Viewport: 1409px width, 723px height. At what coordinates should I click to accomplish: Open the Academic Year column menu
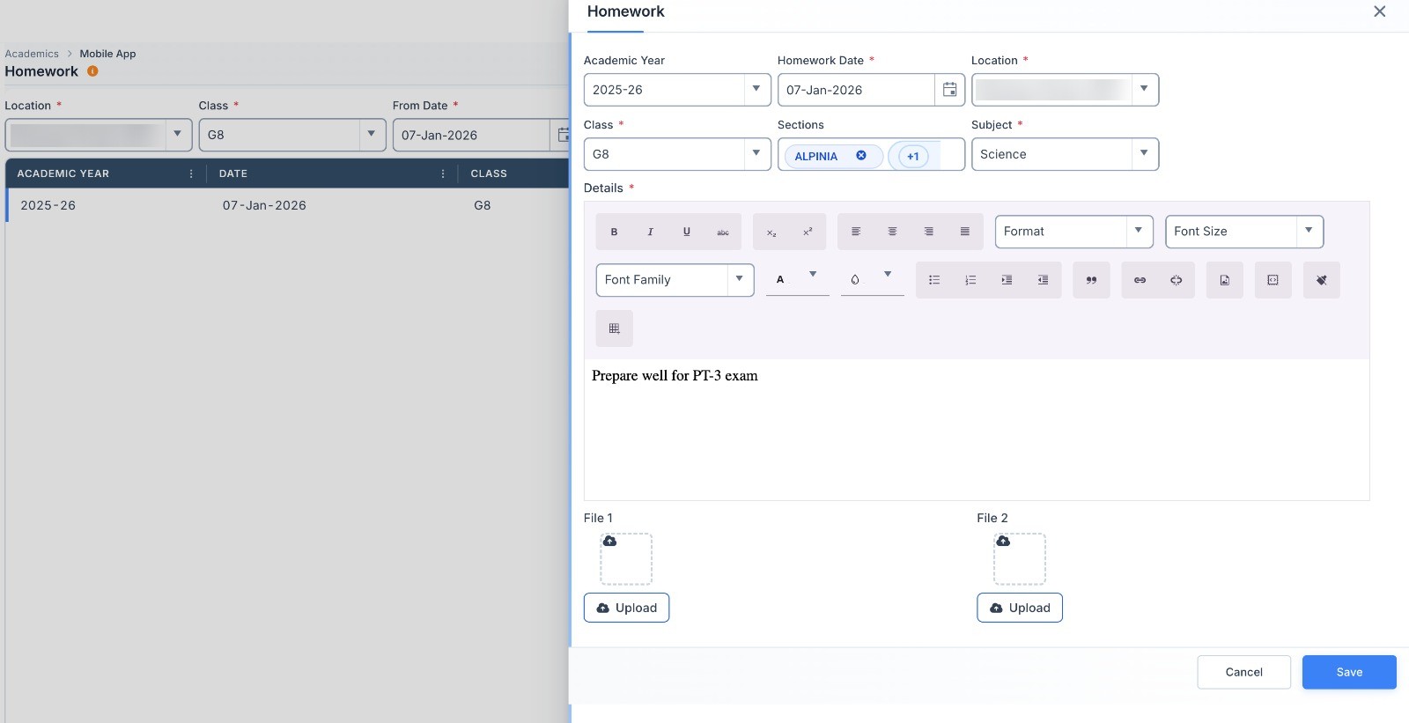pos(191,173)
